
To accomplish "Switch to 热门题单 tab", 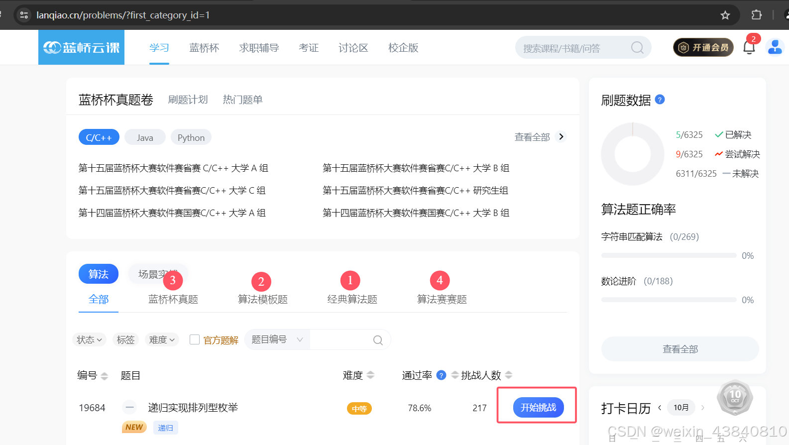I will pyautogui.click(x=242, y=100).
